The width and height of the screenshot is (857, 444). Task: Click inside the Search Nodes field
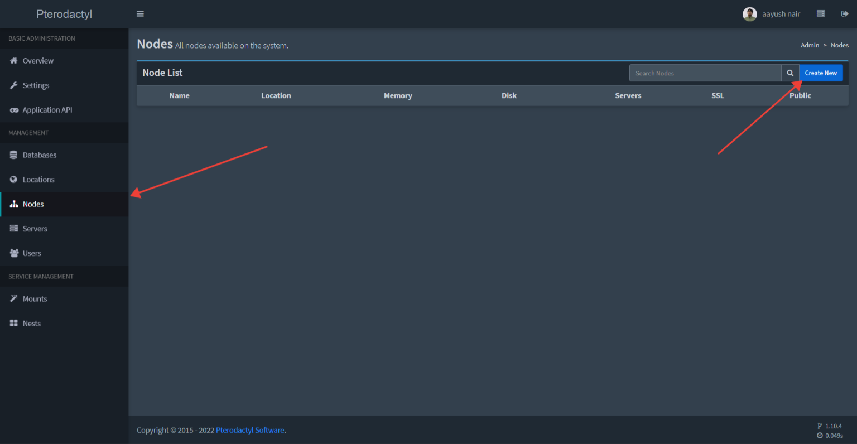pyautogui.click(x=705, y=73)
